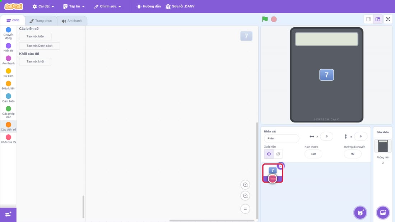Switch to the code tab
Screen dimensions: 395x222
click(x=13, y=20)
